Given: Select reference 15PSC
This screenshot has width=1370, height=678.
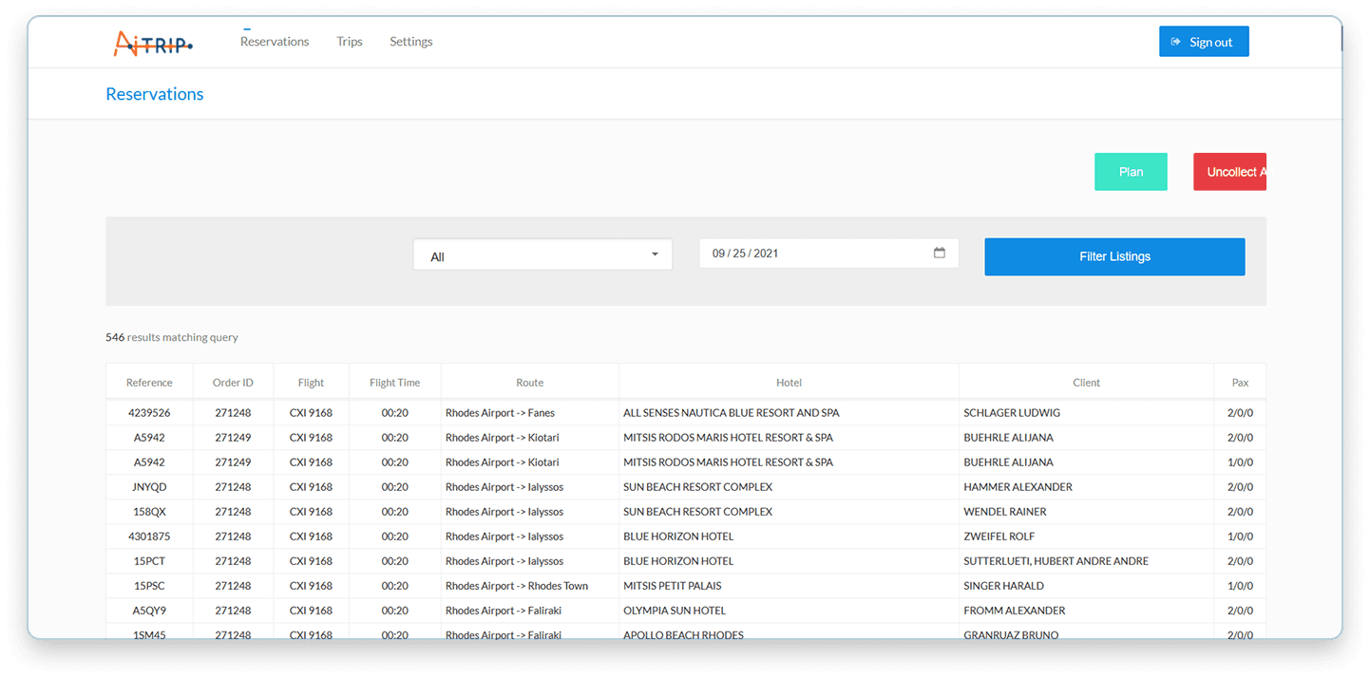Looking at the screenshot, I should (149, 586).
